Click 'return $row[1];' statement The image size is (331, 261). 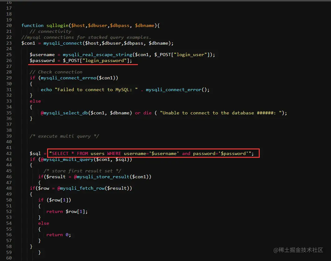[67, 212]
